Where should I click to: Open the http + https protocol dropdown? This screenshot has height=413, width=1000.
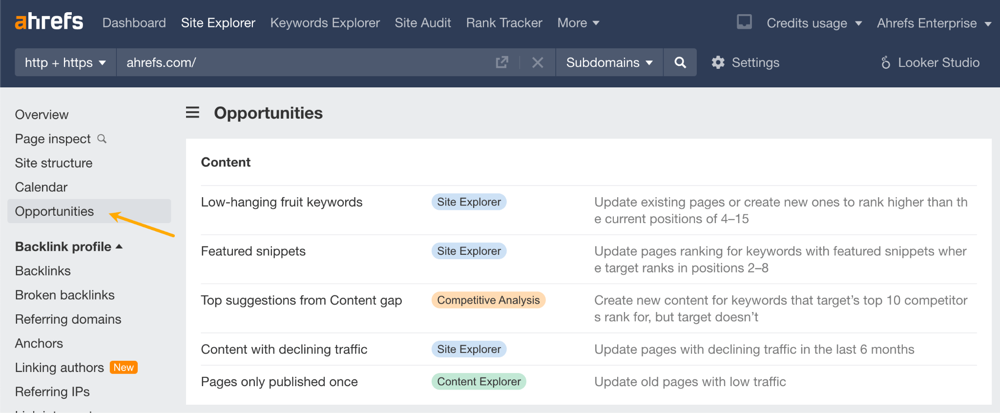pyautogui.click(x=65, y=62)
